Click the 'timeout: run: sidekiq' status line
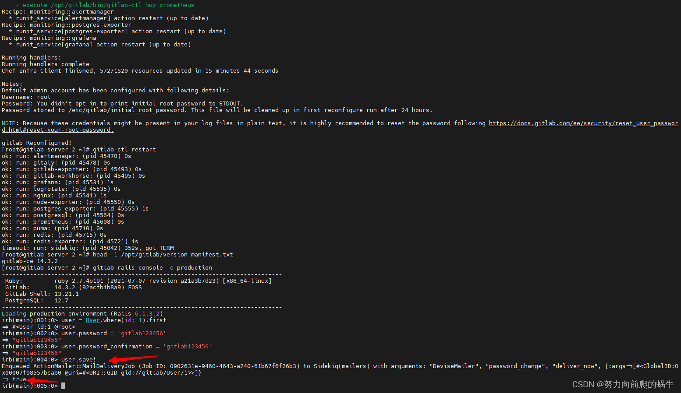The image size is (681, 393). [88, 248]
